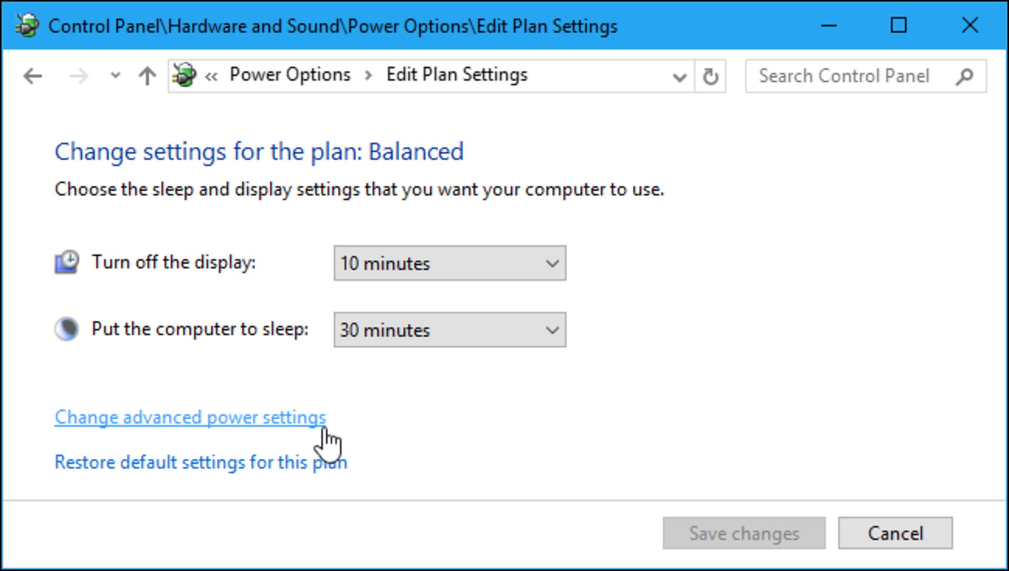Click the Save changes button

coord(743,533)
